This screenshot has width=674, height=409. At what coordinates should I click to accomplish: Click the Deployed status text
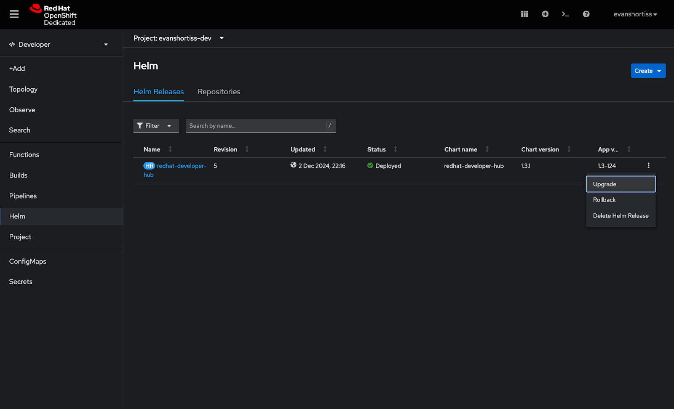click(388, 166)
